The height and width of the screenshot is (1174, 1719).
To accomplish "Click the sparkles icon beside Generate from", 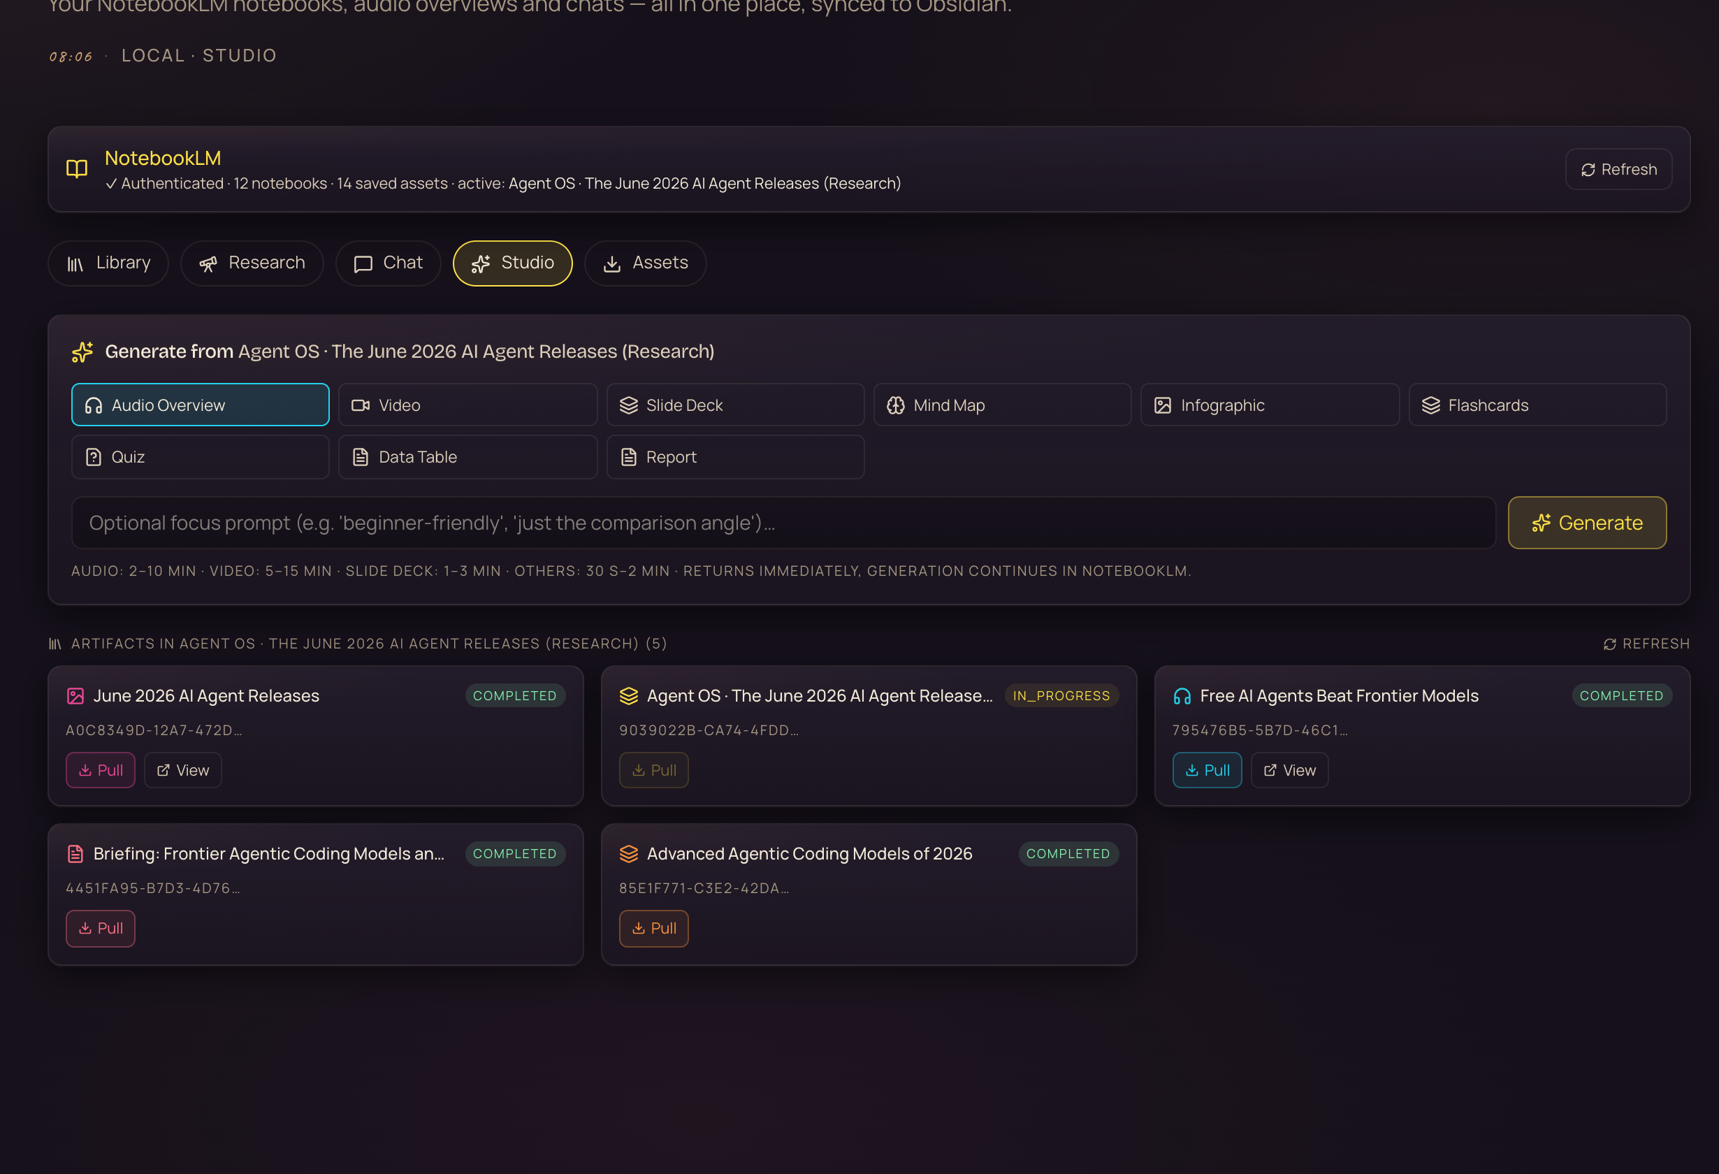I will 82,352.
